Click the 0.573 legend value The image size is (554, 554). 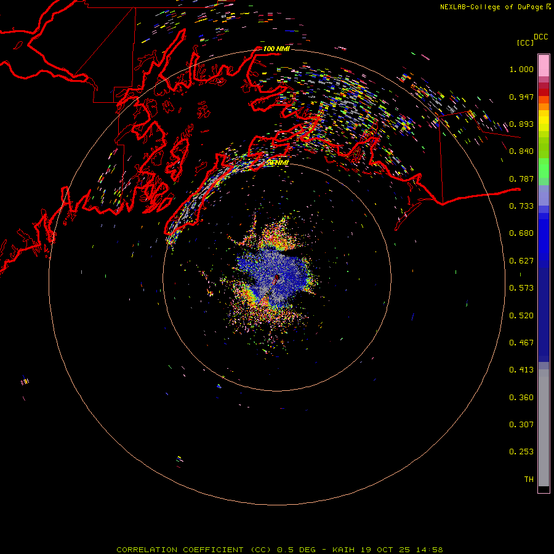pyautogui.click(x=521, y=288)
